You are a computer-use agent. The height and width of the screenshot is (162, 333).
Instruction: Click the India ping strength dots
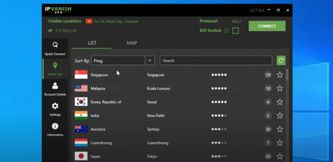click(219, 115)
